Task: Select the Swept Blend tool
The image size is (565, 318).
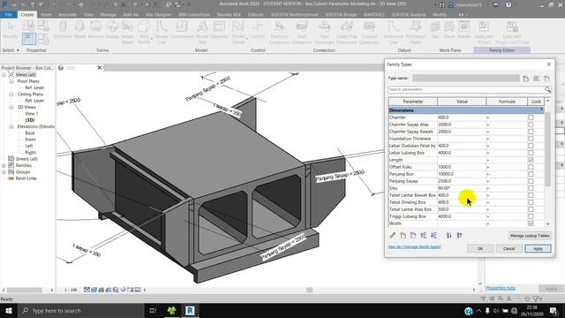Action: point(127,33)
